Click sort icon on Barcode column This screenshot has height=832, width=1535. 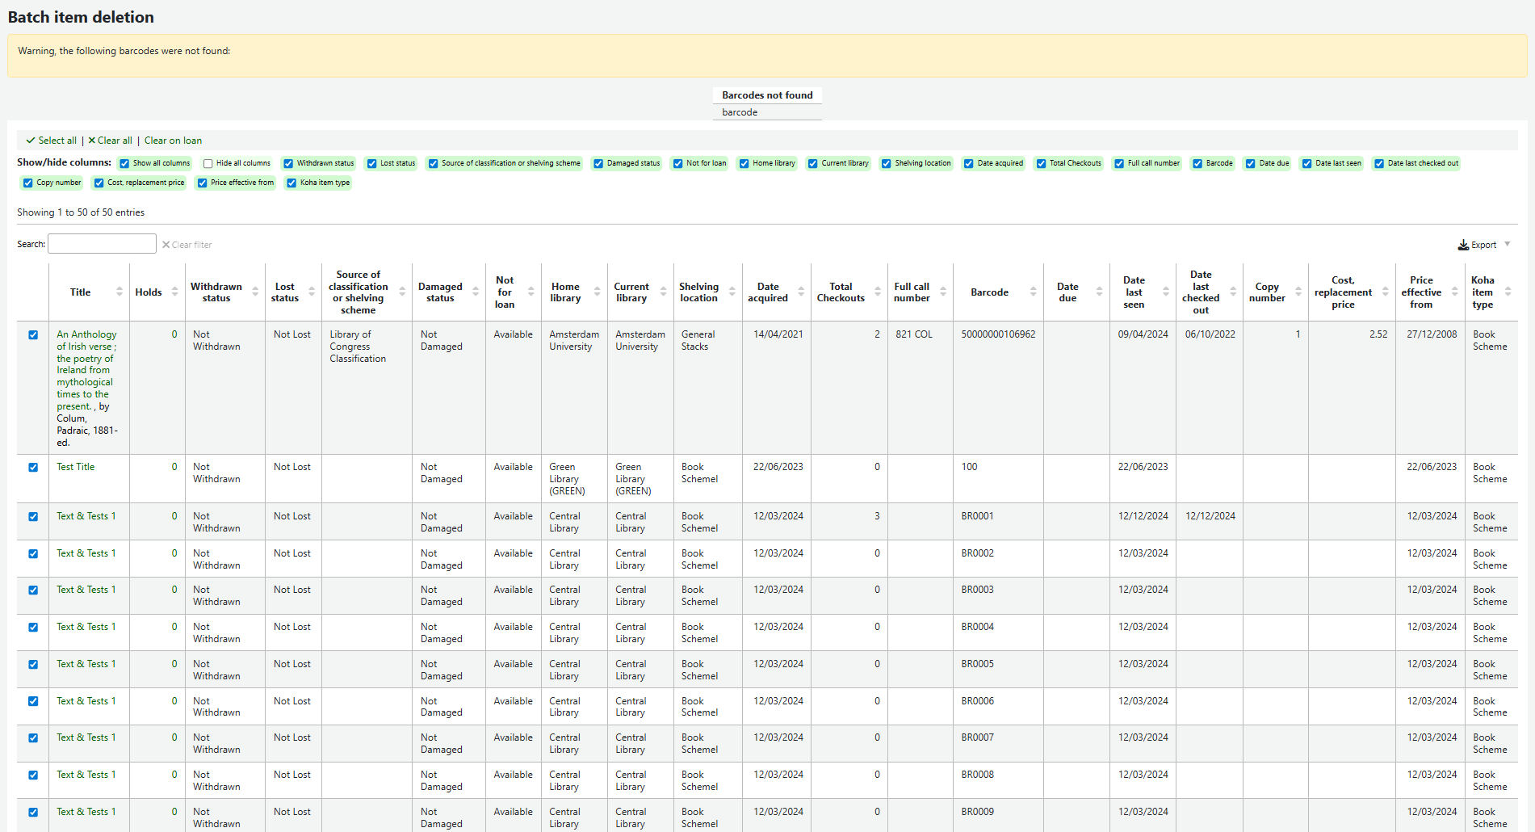[x=1033, y=292]
